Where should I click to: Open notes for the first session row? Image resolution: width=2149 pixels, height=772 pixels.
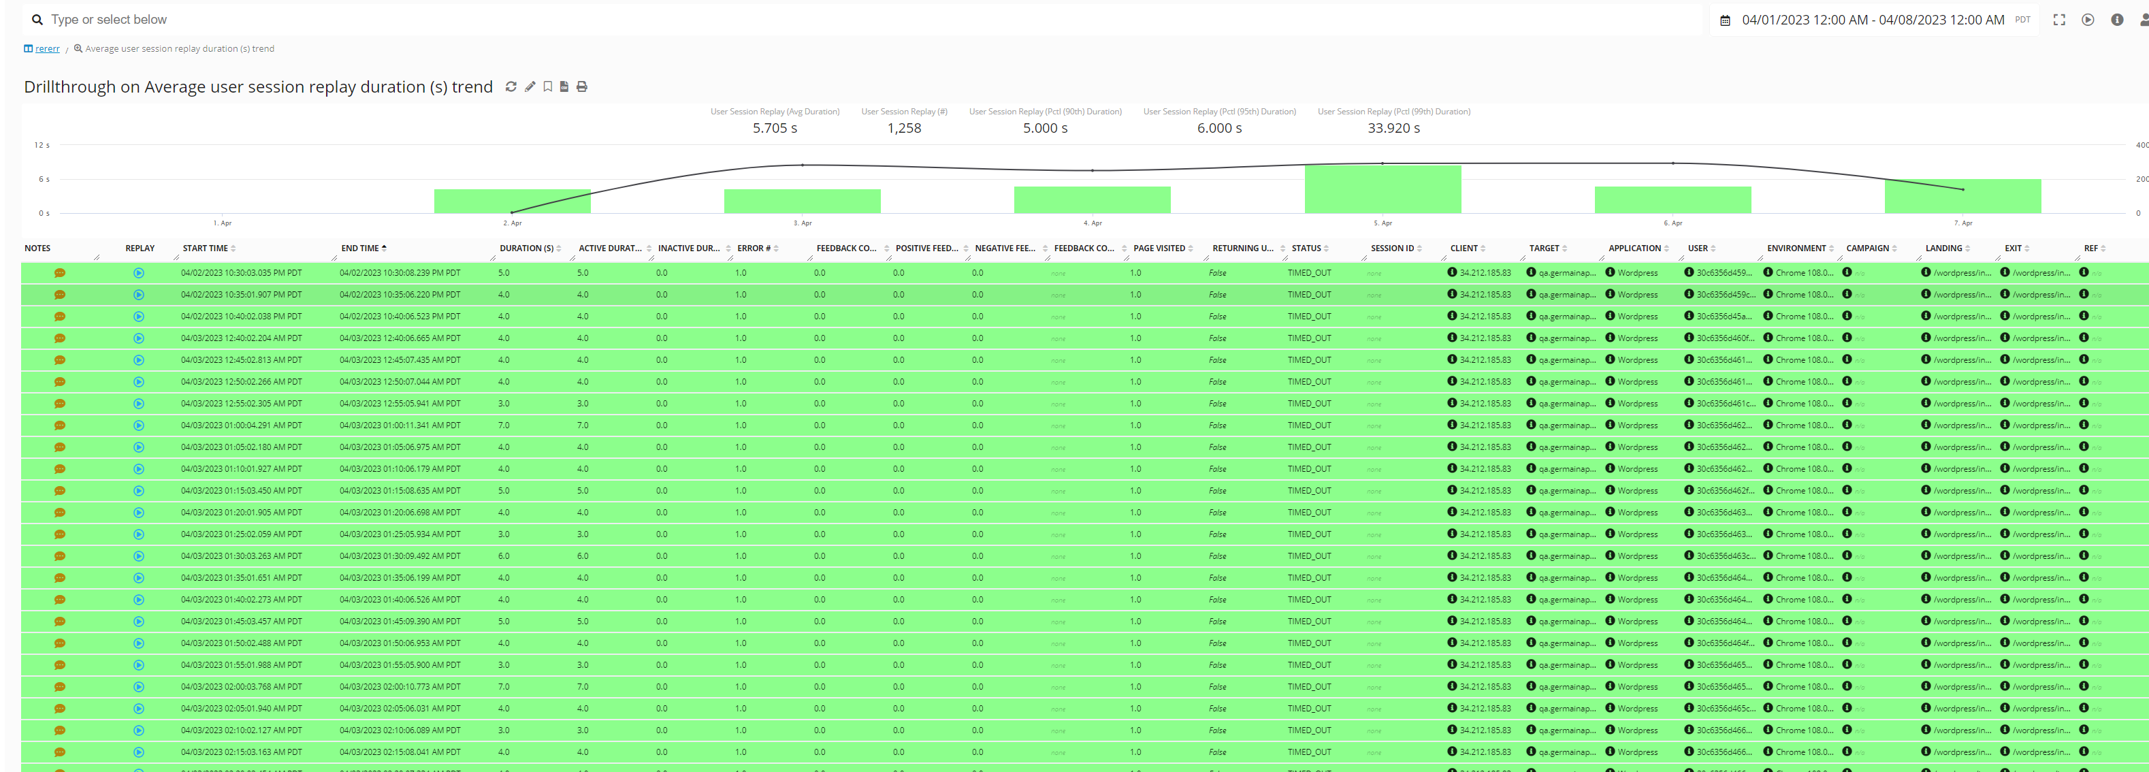click(60, 273)
